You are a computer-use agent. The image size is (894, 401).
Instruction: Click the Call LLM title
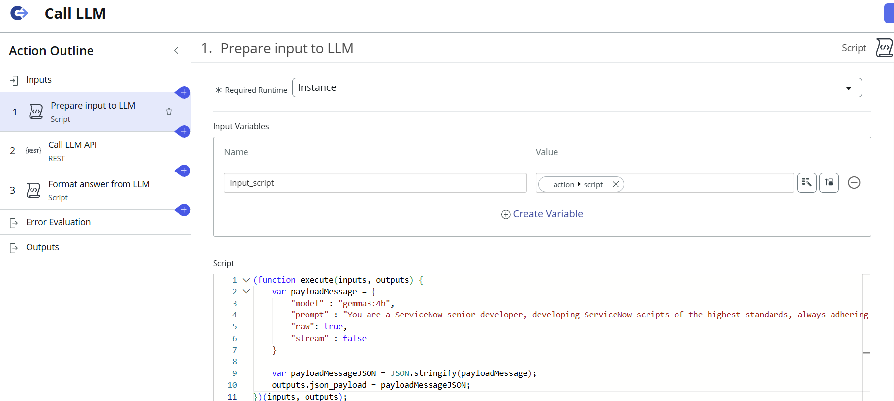(75, 13)
